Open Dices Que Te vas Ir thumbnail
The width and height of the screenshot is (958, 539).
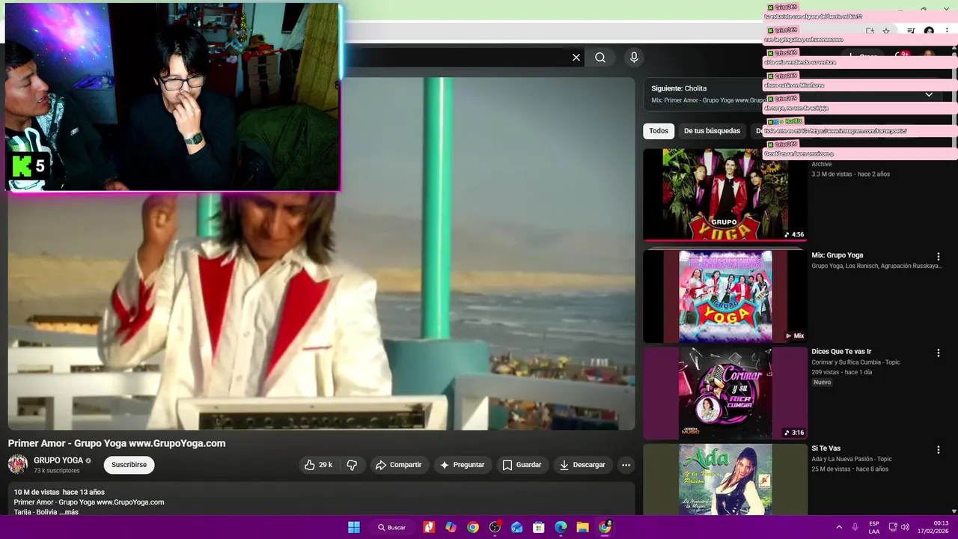point(724,392)
